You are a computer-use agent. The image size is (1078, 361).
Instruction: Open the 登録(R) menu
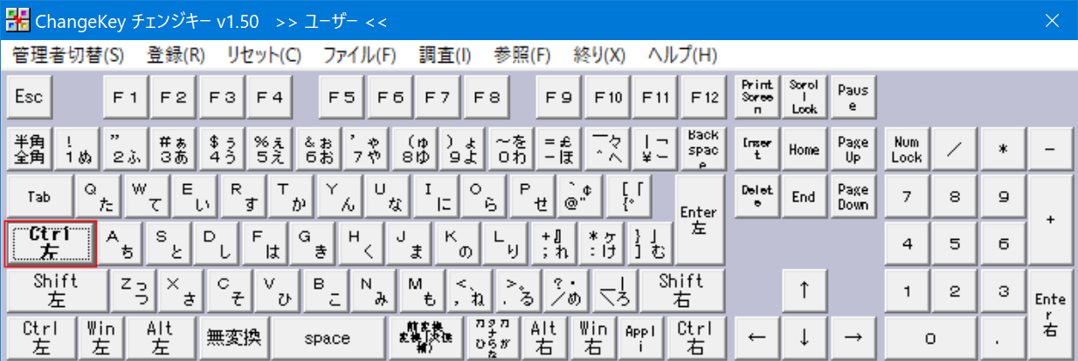pos(176,55)
